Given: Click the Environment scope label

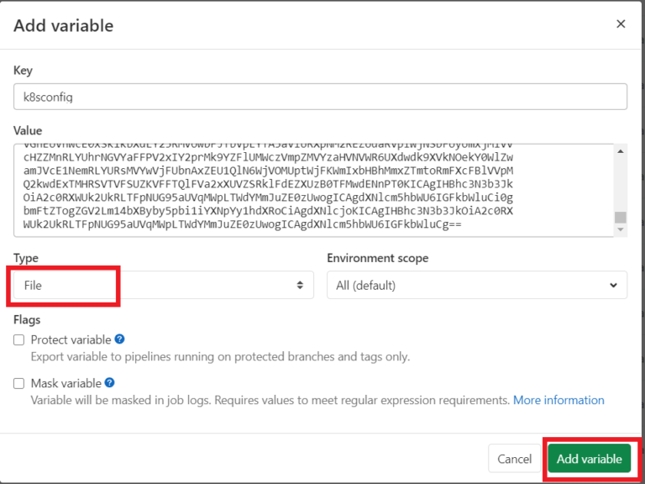Looking at the screenshot, I should click(x=377, y=258).
